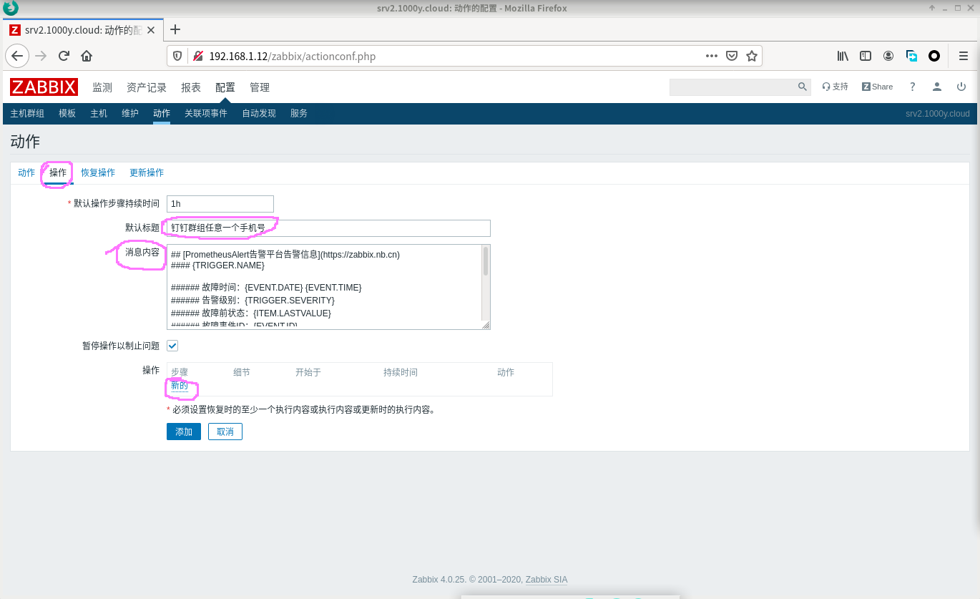Screen dimensions: 980x599
Task: Click the default step duration field
Action: (220, 204)
